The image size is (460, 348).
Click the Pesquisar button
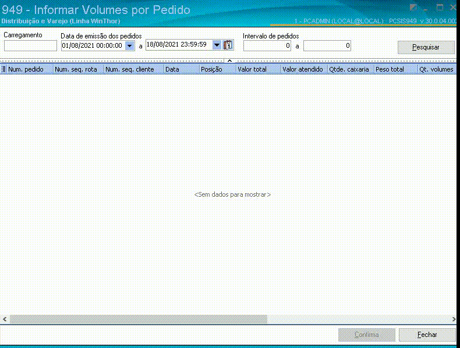click(426, 47)
